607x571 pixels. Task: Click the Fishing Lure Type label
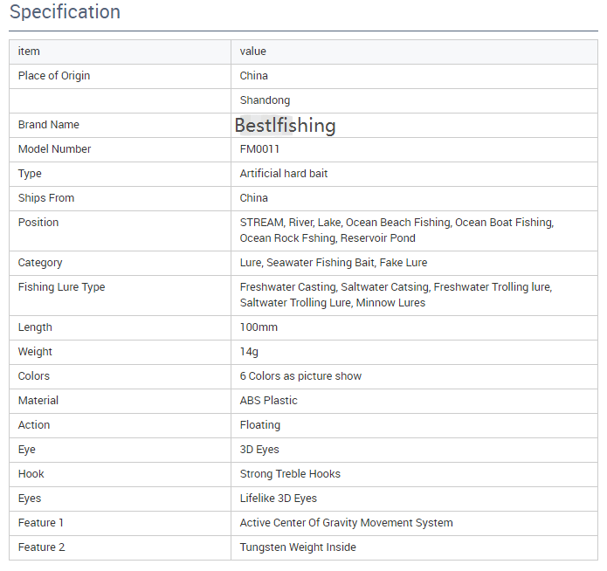pyautogui.click(x=61, y=287)
